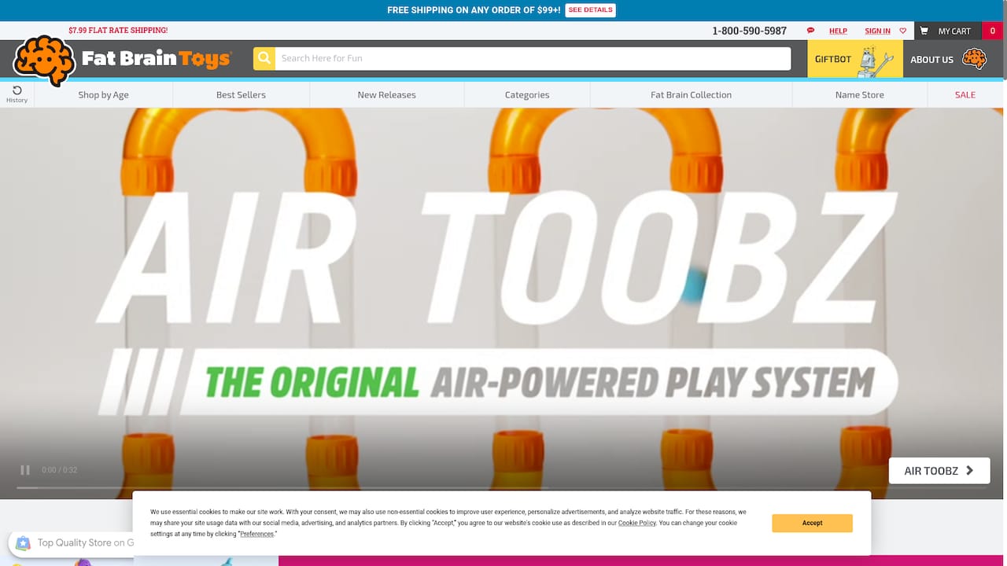Open browsing History in the left sidebar
The image size is (1007, 566).
pos(16,94)
